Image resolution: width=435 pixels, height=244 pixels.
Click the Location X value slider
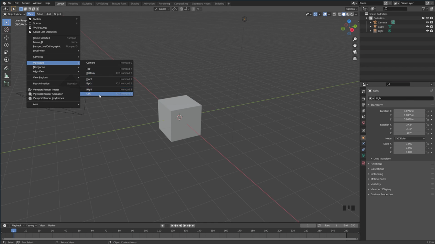pos(409,111)
